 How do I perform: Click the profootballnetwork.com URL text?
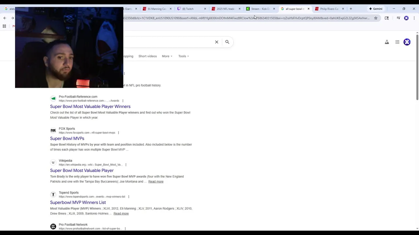[90, 229]
